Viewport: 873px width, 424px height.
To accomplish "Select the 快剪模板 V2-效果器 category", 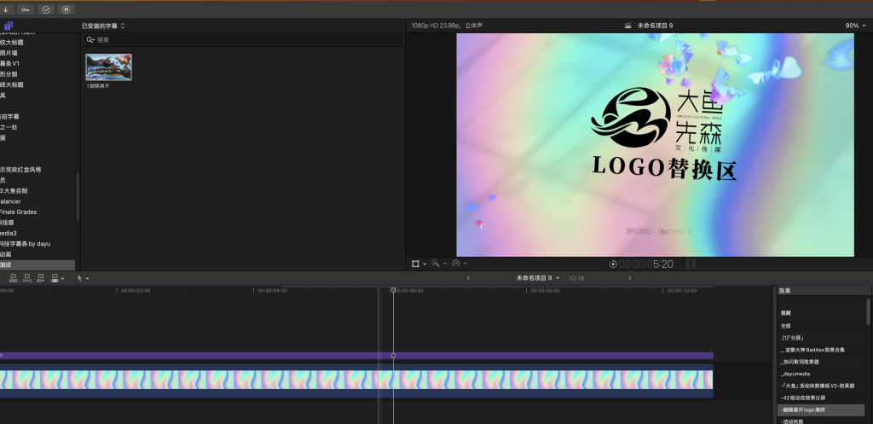I will pyautogui.click(x=818, y=386).
